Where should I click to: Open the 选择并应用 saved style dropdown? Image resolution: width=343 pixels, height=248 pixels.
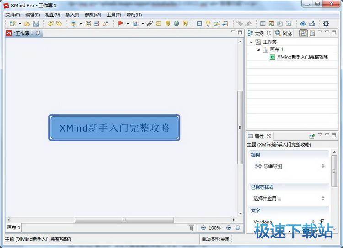(x=289, y=198)
